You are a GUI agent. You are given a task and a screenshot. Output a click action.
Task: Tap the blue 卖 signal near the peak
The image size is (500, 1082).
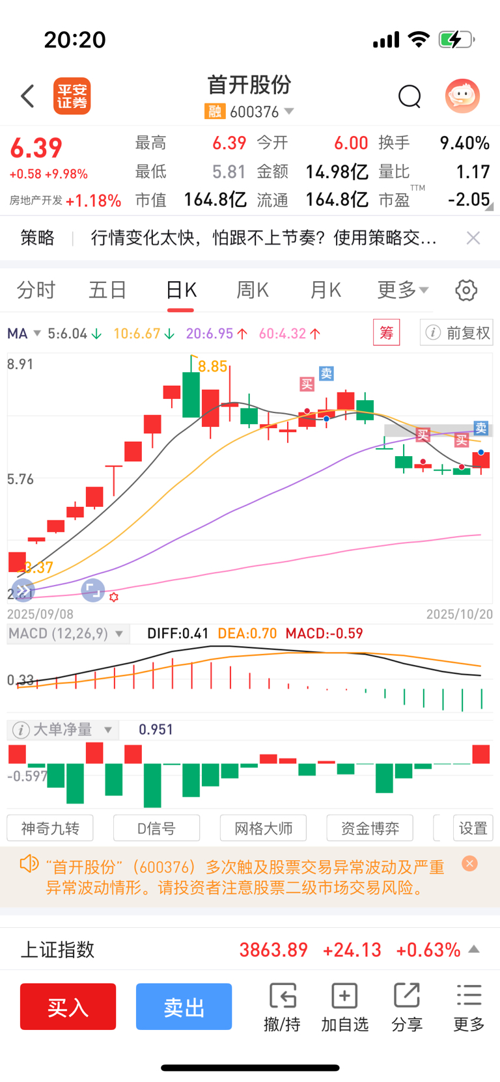point(326,373)
